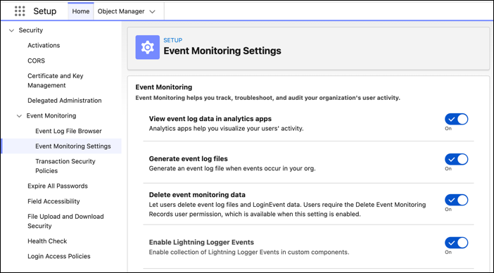Switch to the Object Manager tab
This screenshot has width=494, height=273.
(121, 11)
